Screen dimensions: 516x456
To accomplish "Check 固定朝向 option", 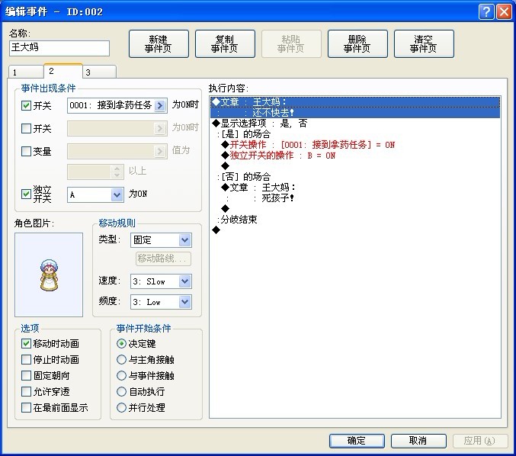I will pyautogui.click(x=26, y=375).
